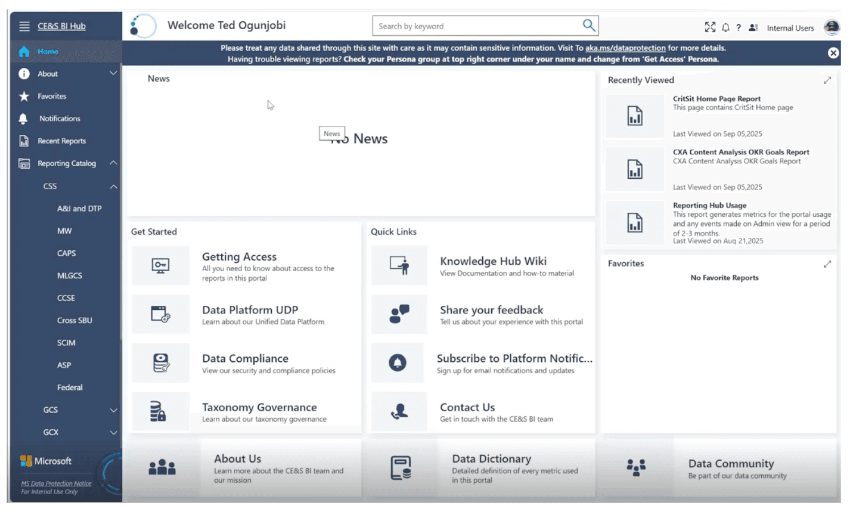850x512 pixels.
Task: Click the Favorites star icon
Action: (24, 96)
